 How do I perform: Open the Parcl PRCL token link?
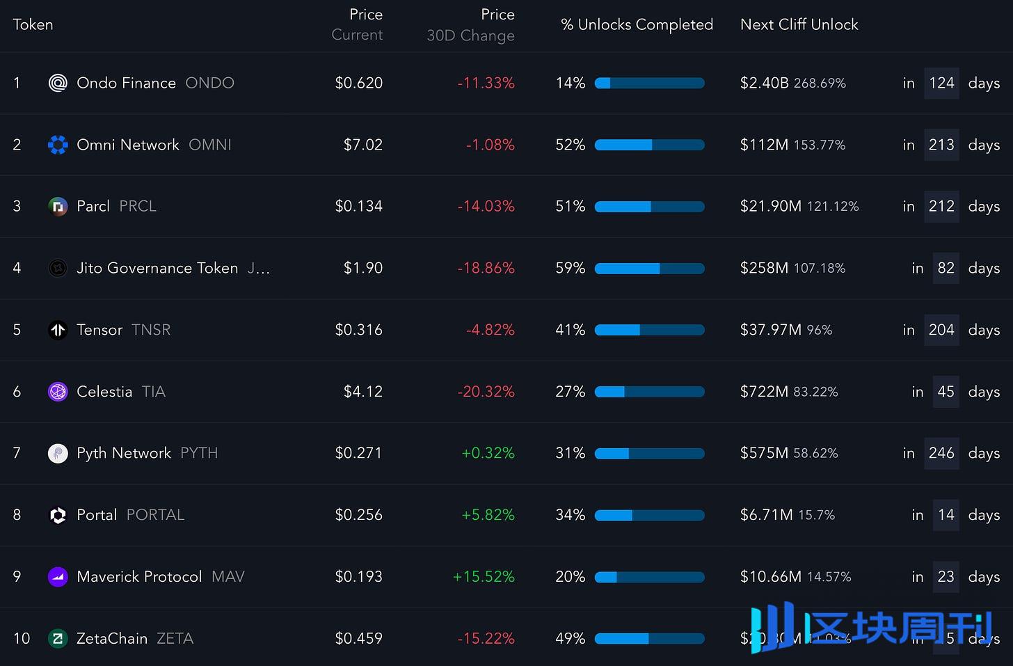point(116,206)
